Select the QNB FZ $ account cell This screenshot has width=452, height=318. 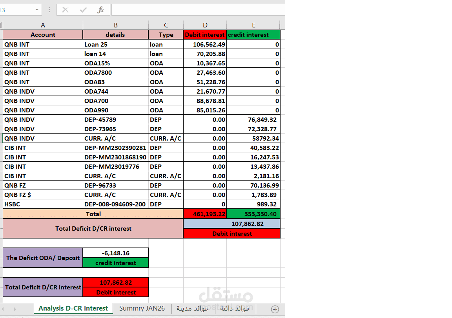click(43, 195)
